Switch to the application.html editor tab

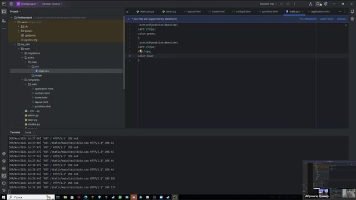pos(318,11)
